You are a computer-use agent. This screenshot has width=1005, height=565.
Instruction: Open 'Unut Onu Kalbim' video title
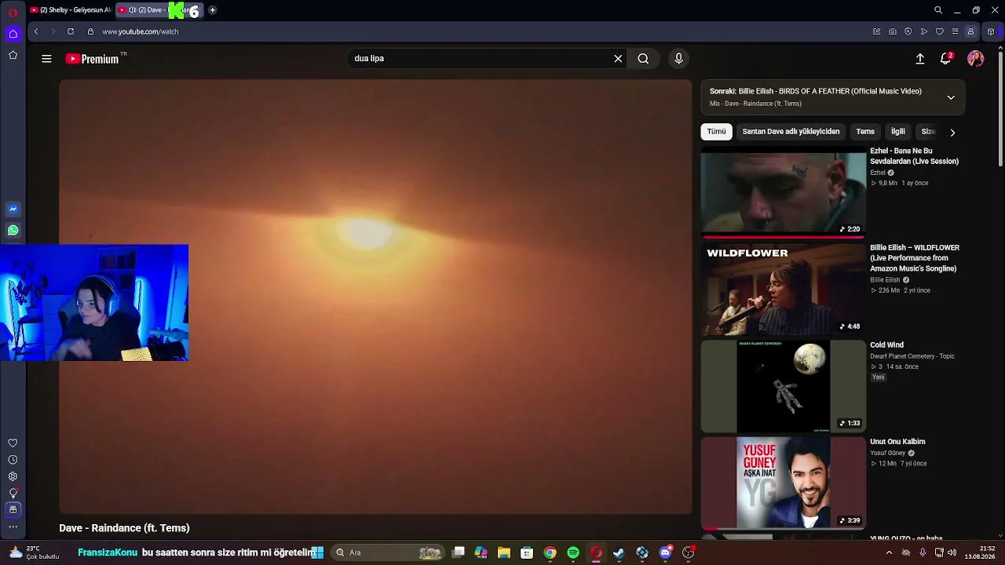tap(897, 442)
